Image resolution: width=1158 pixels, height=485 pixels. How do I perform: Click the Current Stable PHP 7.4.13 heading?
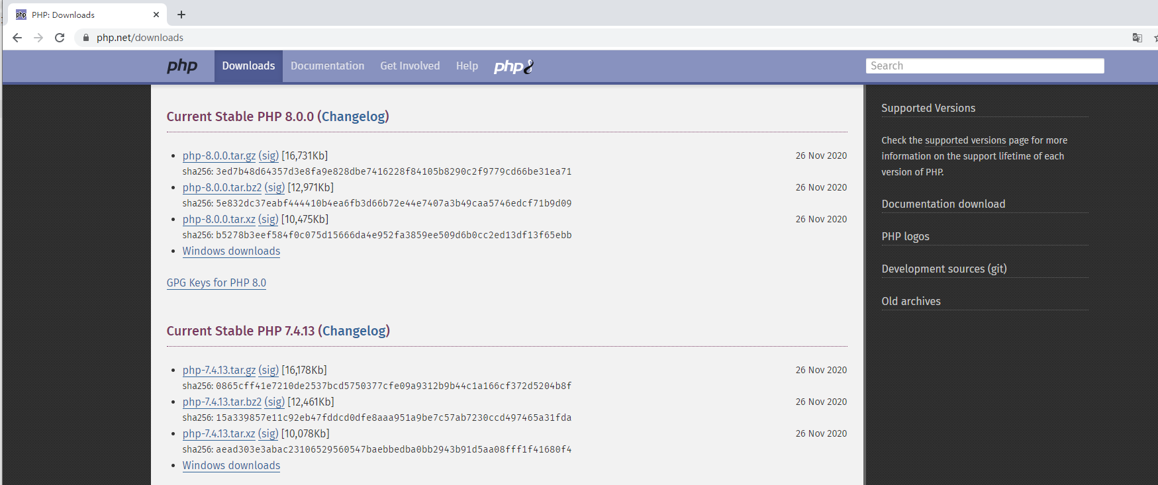pos(278,331)
